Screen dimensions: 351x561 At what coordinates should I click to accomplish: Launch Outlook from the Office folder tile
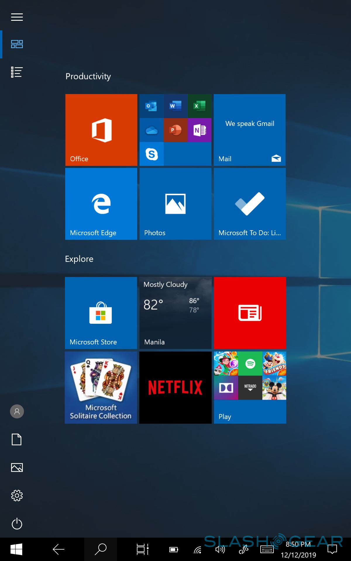tap(152, 106)
